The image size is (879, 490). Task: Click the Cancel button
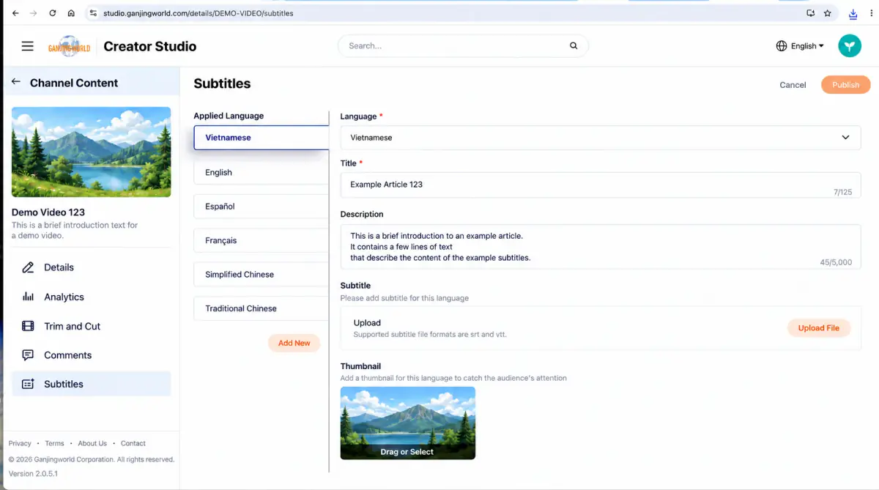coord(793,85)
